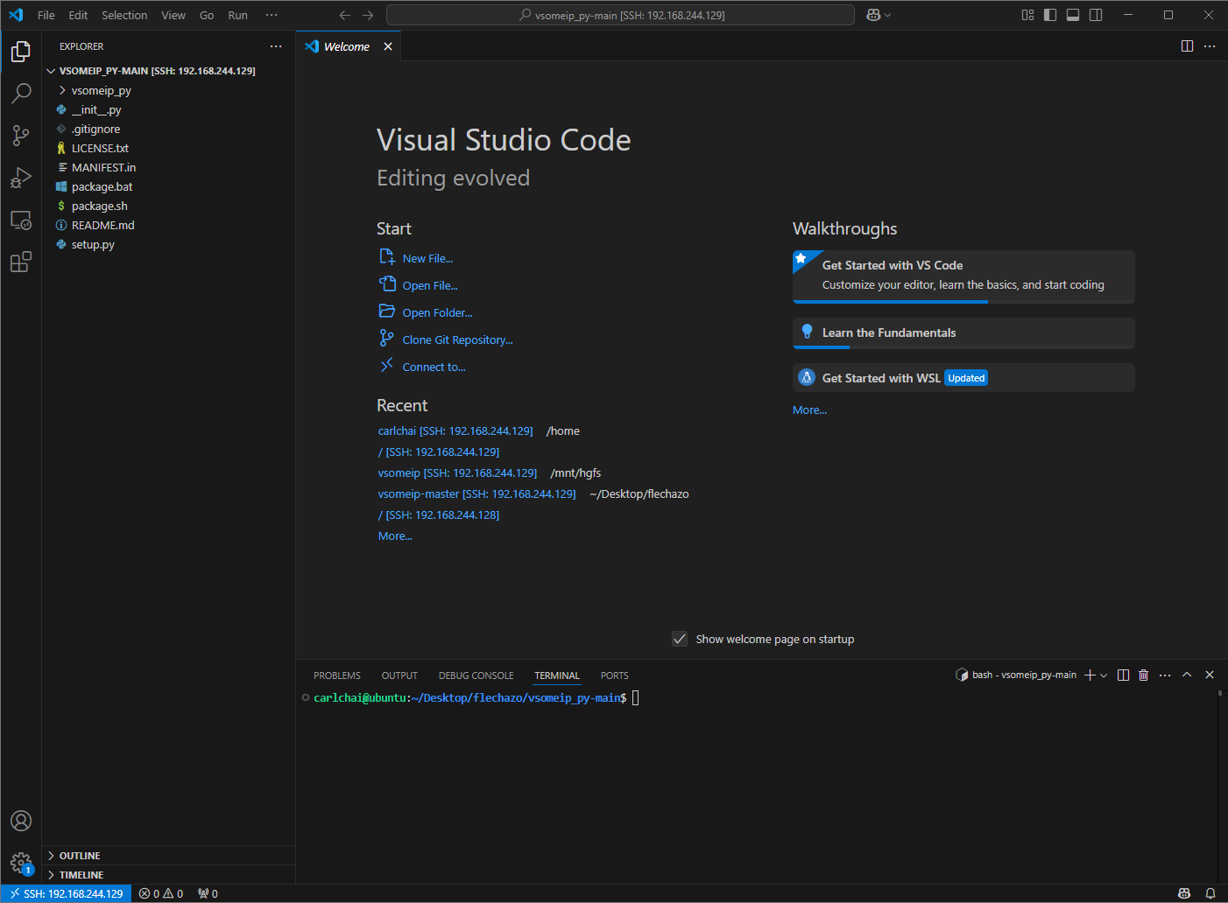This screenshot has height=903, width=1228.
Task: Toggle Show welcome page on startup checkbox
Action: [680, 639]
